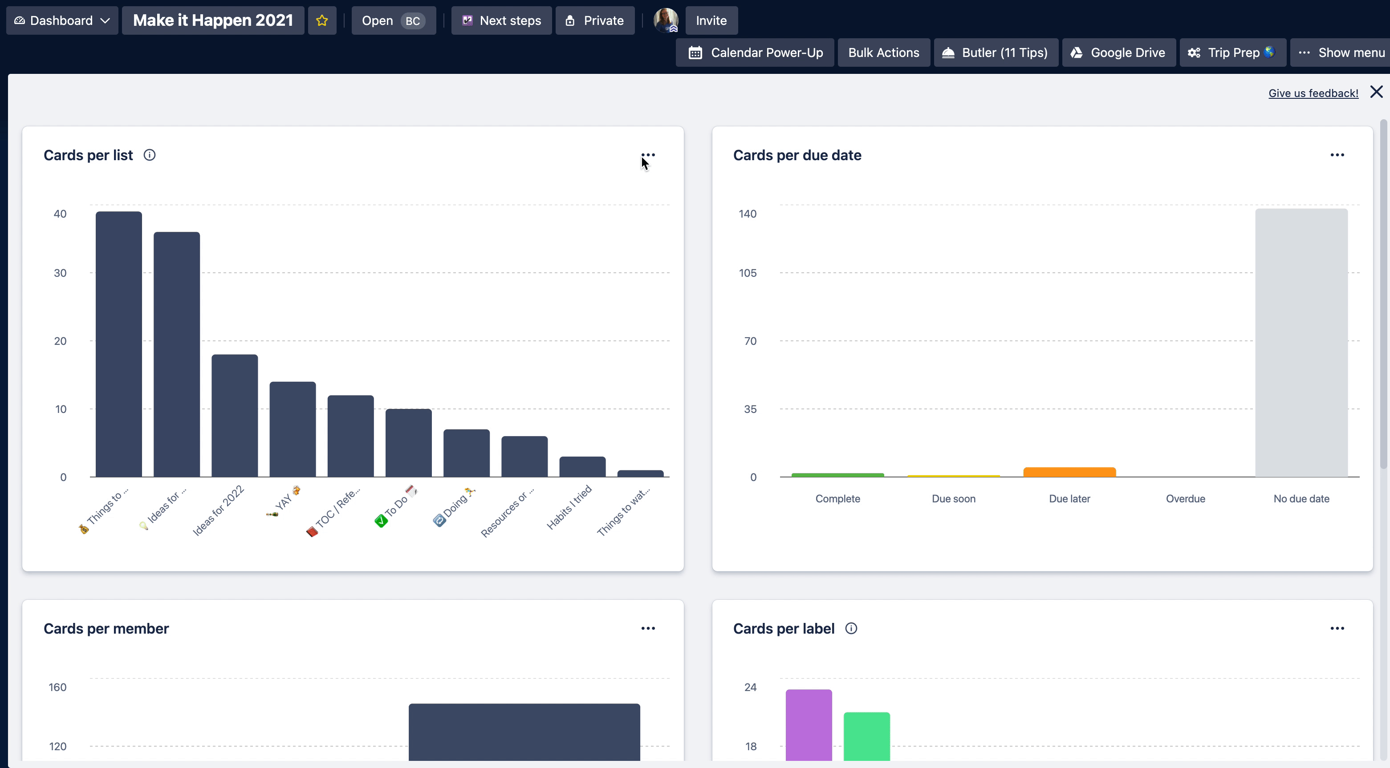Open the Cards per member options menu
The image size is (1390, 768).
(x=647, y=628)
